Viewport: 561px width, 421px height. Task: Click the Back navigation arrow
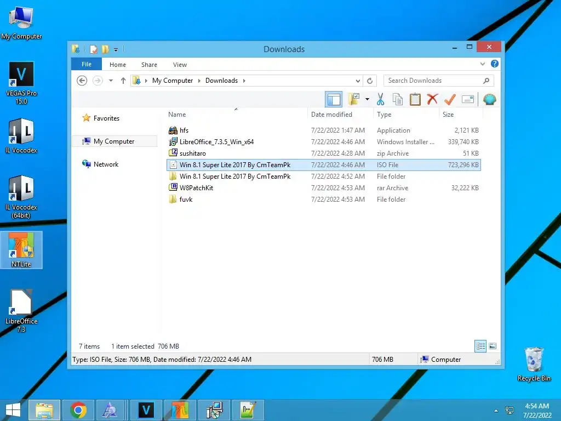pyautogui.click(x=82, y=81)
